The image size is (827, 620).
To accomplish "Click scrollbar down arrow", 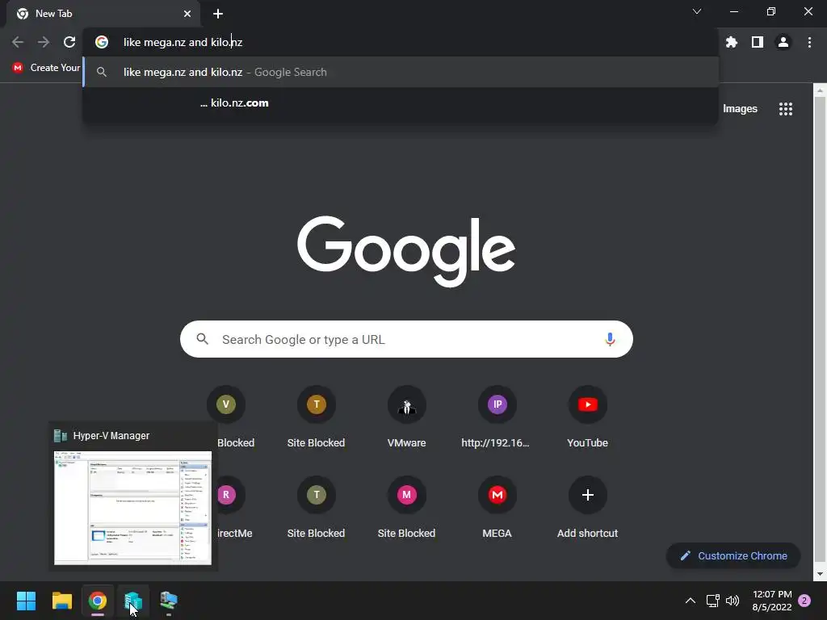I will pyautogui.click(x=821, y=574).
